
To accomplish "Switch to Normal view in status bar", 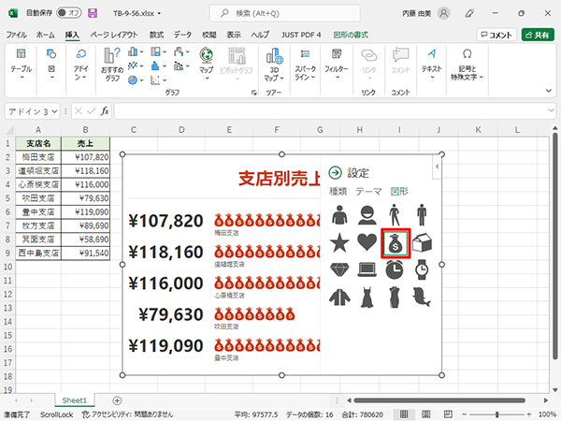I will 403,413.
